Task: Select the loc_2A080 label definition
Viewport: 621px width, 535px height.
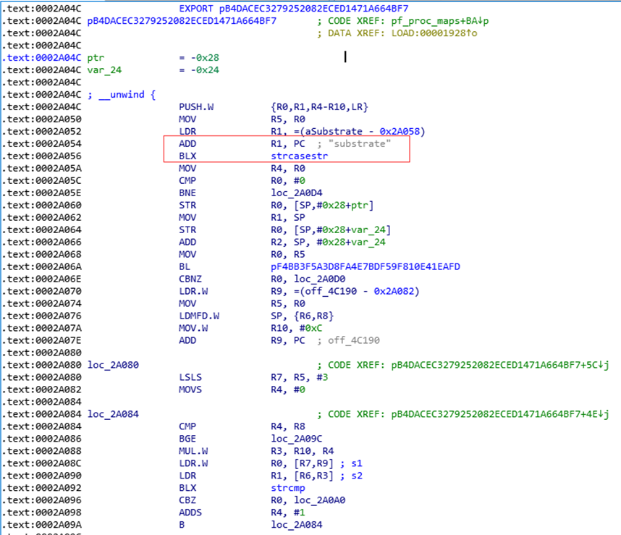Action: [x=113, y=365]
